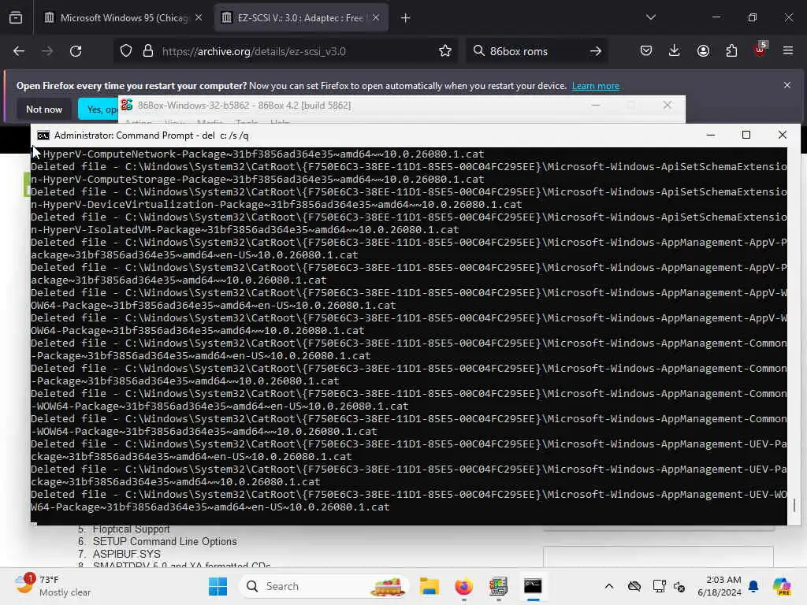The height and width of the screenshot is (605, 807).
Task: Close the 86Box window
Action: pyautogui.click(x=668, y=105)
